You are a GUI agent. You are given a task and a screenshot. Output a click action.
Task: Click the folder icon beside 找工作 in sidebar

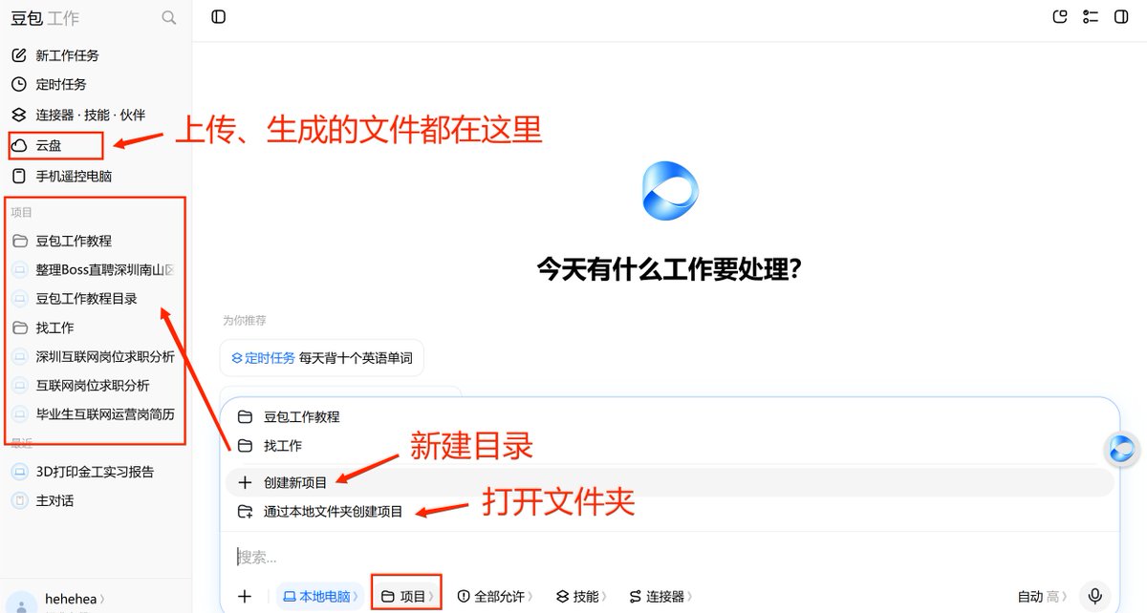tap(19, 328)
